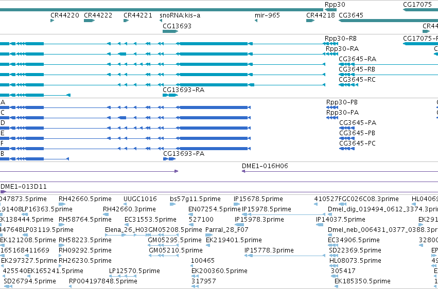This screenshot has width=438, height=289.
Task: Click the CR44220 gene label
Action: point(65,15)
